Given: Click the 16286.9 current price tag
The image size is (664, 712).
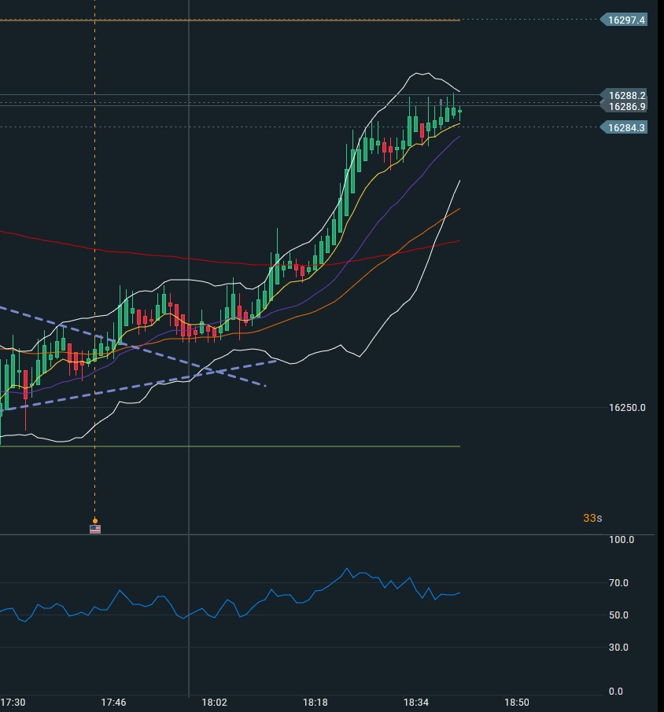Looking at the screenshot, I should 625,107.
